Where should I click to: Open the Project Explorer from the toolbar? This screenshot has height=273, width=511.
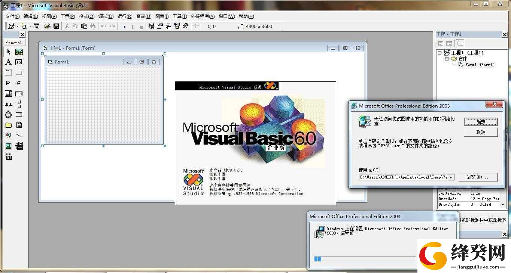(x=151, y=26)
